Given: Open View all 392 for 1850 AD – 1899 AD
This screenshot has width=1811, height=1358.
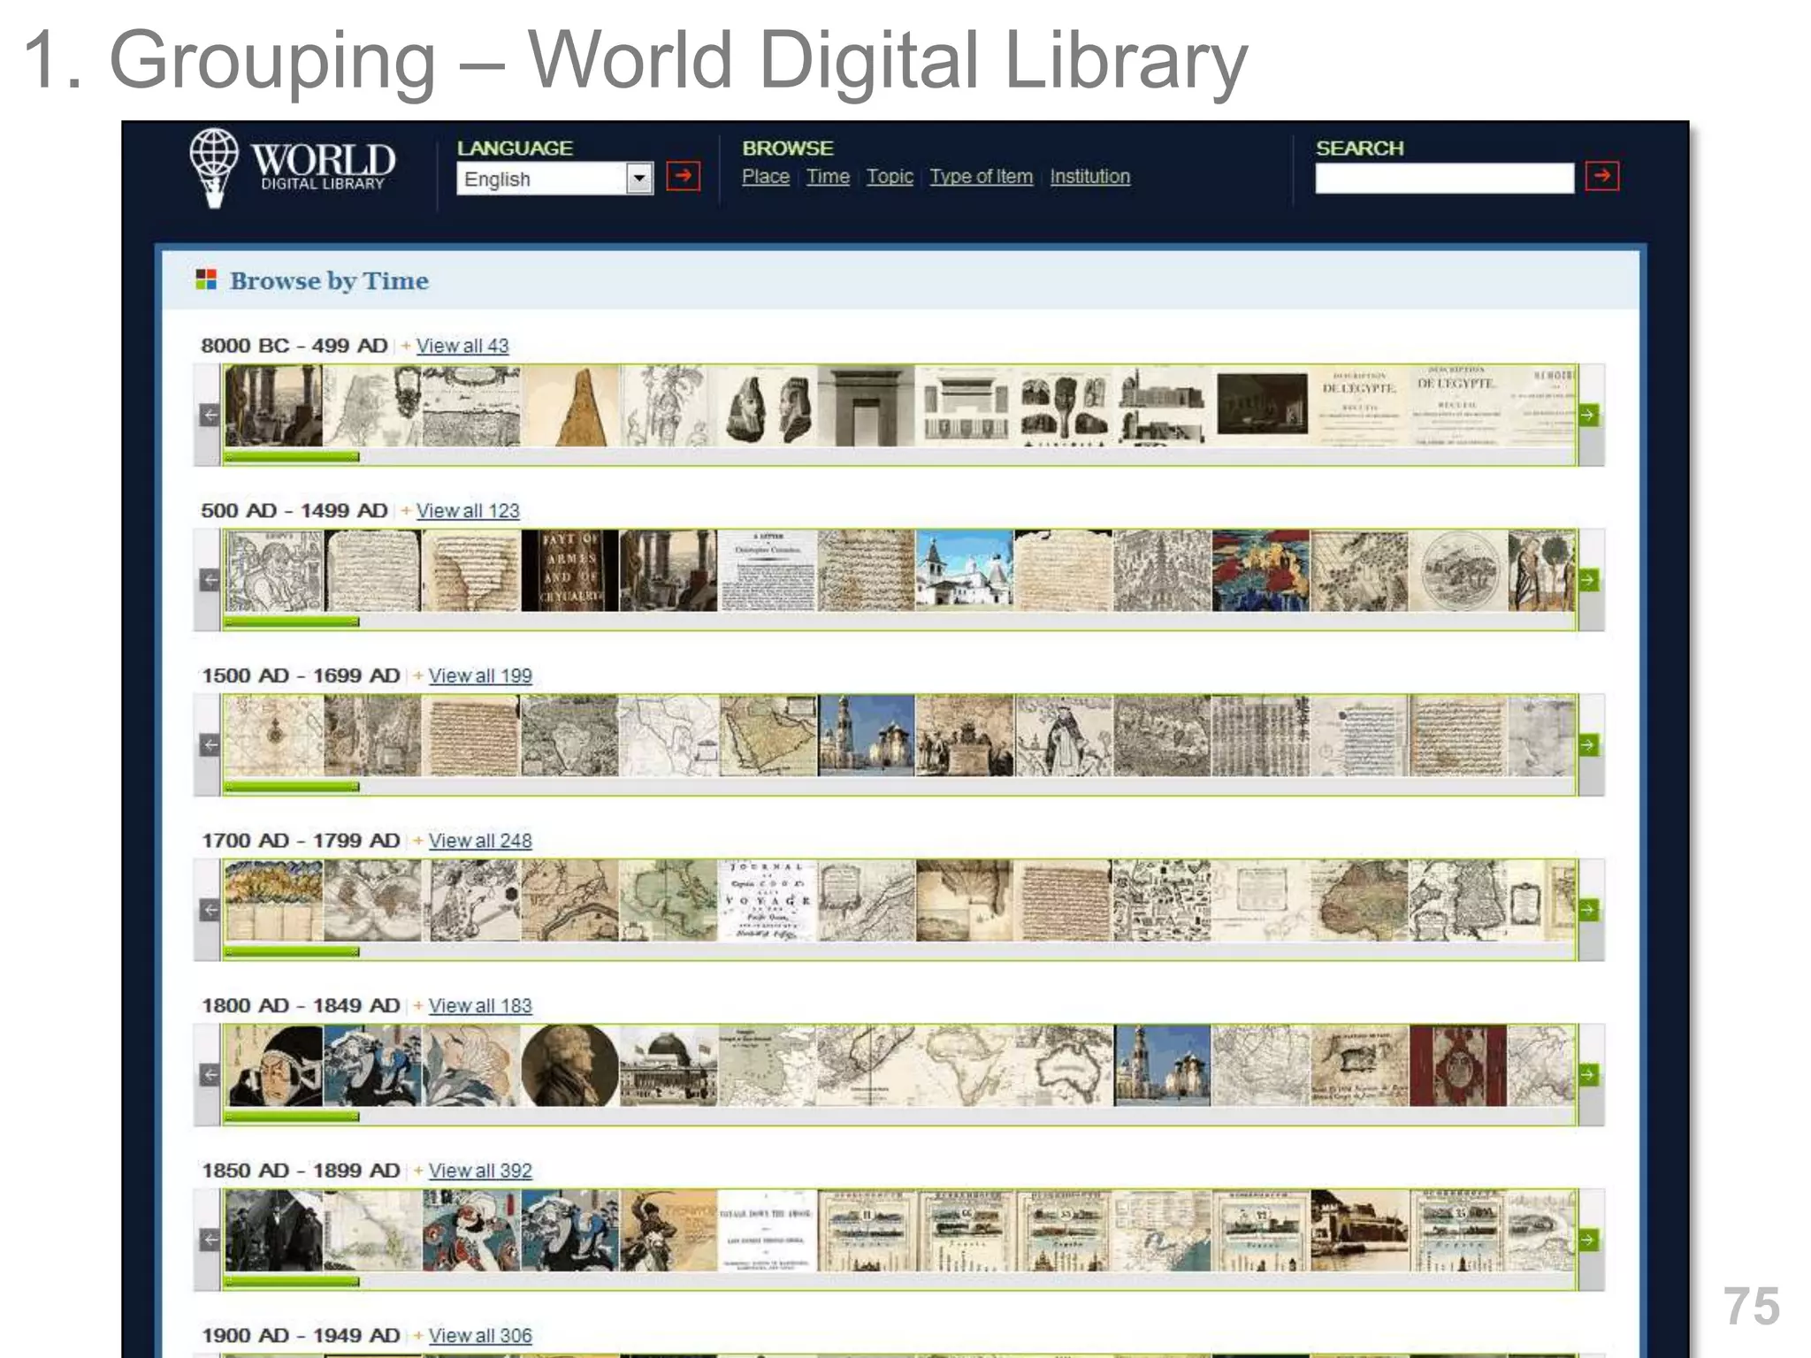Looking at the screenshot, I should (480, 1171).
